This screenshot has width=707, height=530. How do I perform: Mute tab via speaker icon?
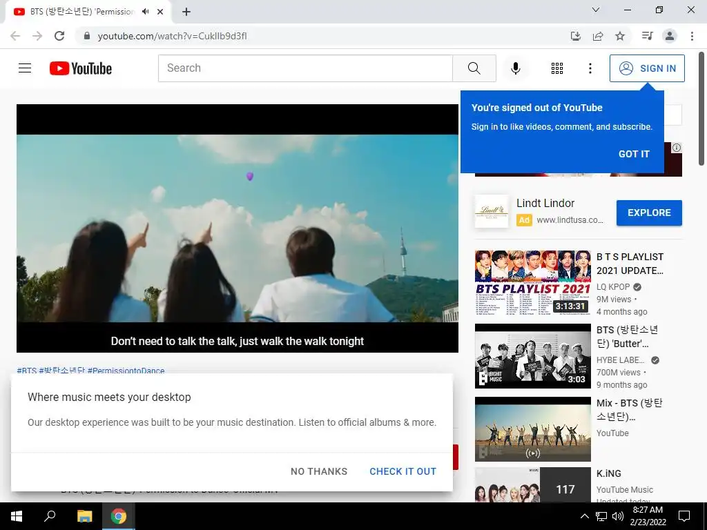click(145, 12)
